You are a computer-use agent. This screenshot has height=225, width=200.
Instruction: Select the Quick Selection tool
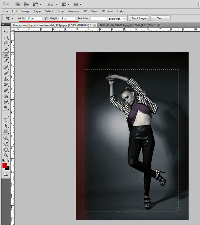tap(6, 49)
